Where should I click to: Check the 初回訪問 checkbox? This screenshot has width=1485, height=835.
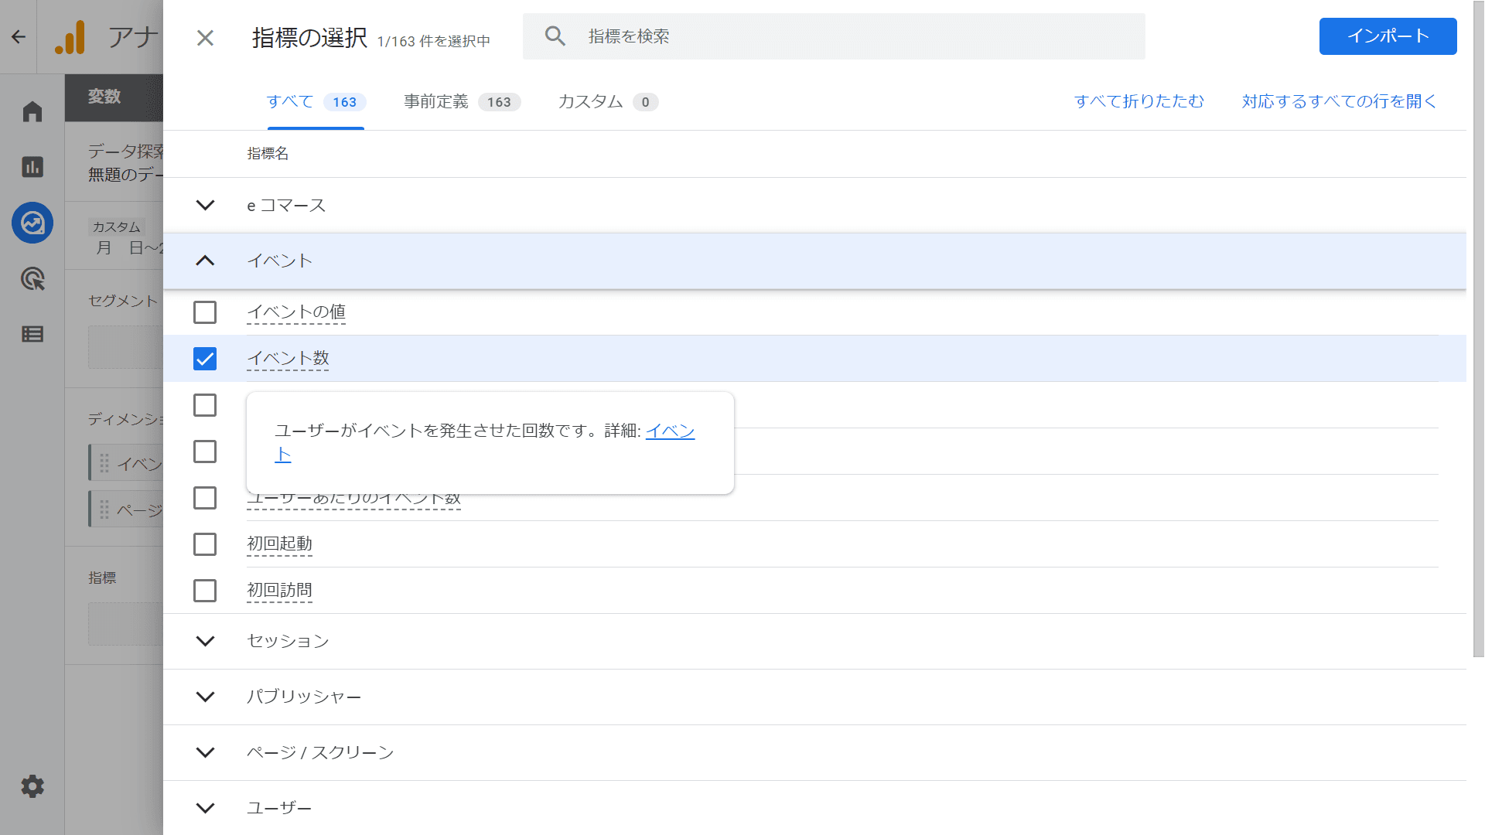pos(205,591)
